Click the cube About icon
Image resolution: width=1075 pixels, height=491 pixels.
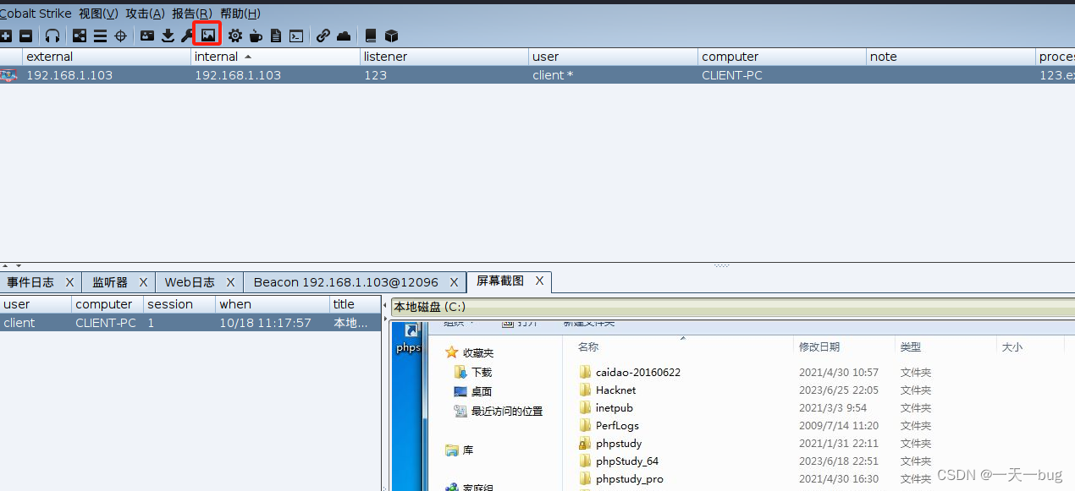tap(391, 35)
